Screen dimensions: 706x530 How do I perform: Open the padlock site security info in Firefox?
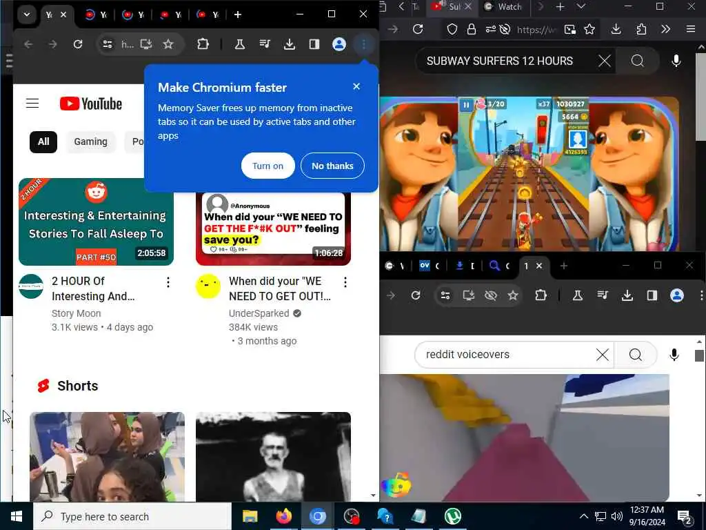click(x=472, y=29)
